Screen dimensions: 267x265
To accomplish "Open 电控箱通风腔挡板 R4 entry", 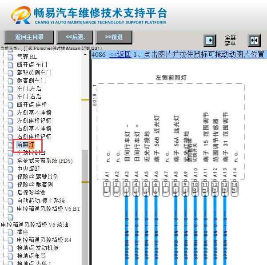I will (x=44, y=240).
